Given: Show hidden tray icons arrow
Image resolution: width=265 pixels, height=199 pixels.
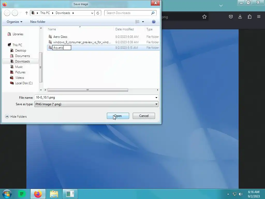Looking at the screenshot, I should [x=228, y=194].
